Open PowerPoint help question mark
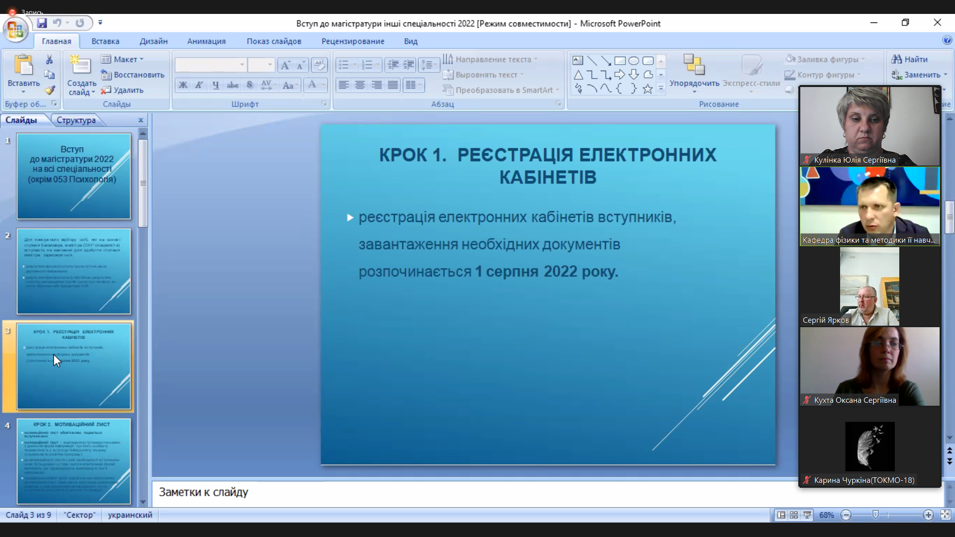 [x=947, y=40]
